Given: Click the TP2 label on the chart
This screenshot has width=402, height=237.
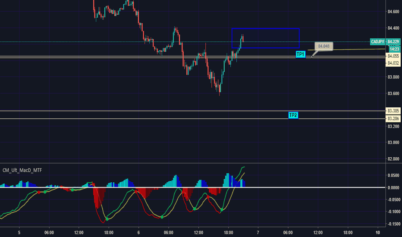Looking at the screenshot, I should tap(293, 115).
